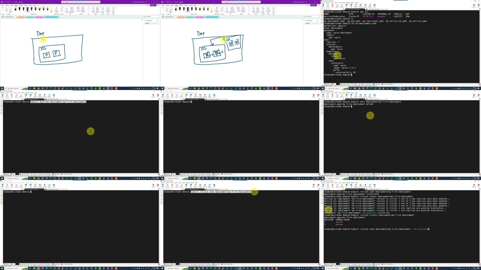Screen dimensions: 481x270
Task: Toggle the Ruler in OneNote with single RS sketch
Action: tap(62, 10)
